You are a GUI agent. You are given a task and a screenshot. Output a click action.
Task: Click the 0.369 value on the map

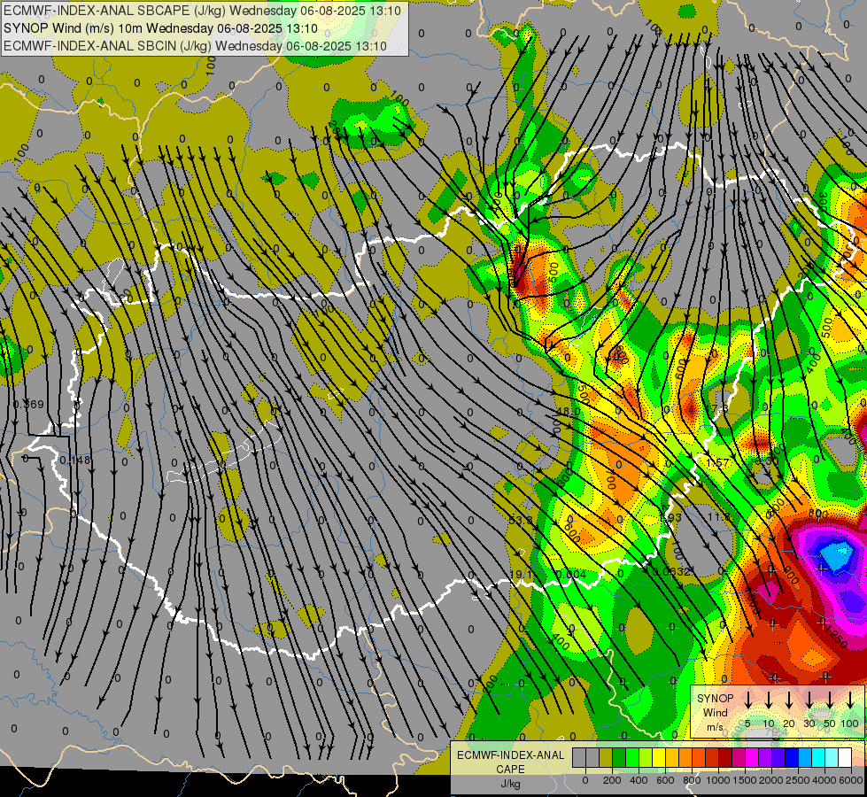28,405
